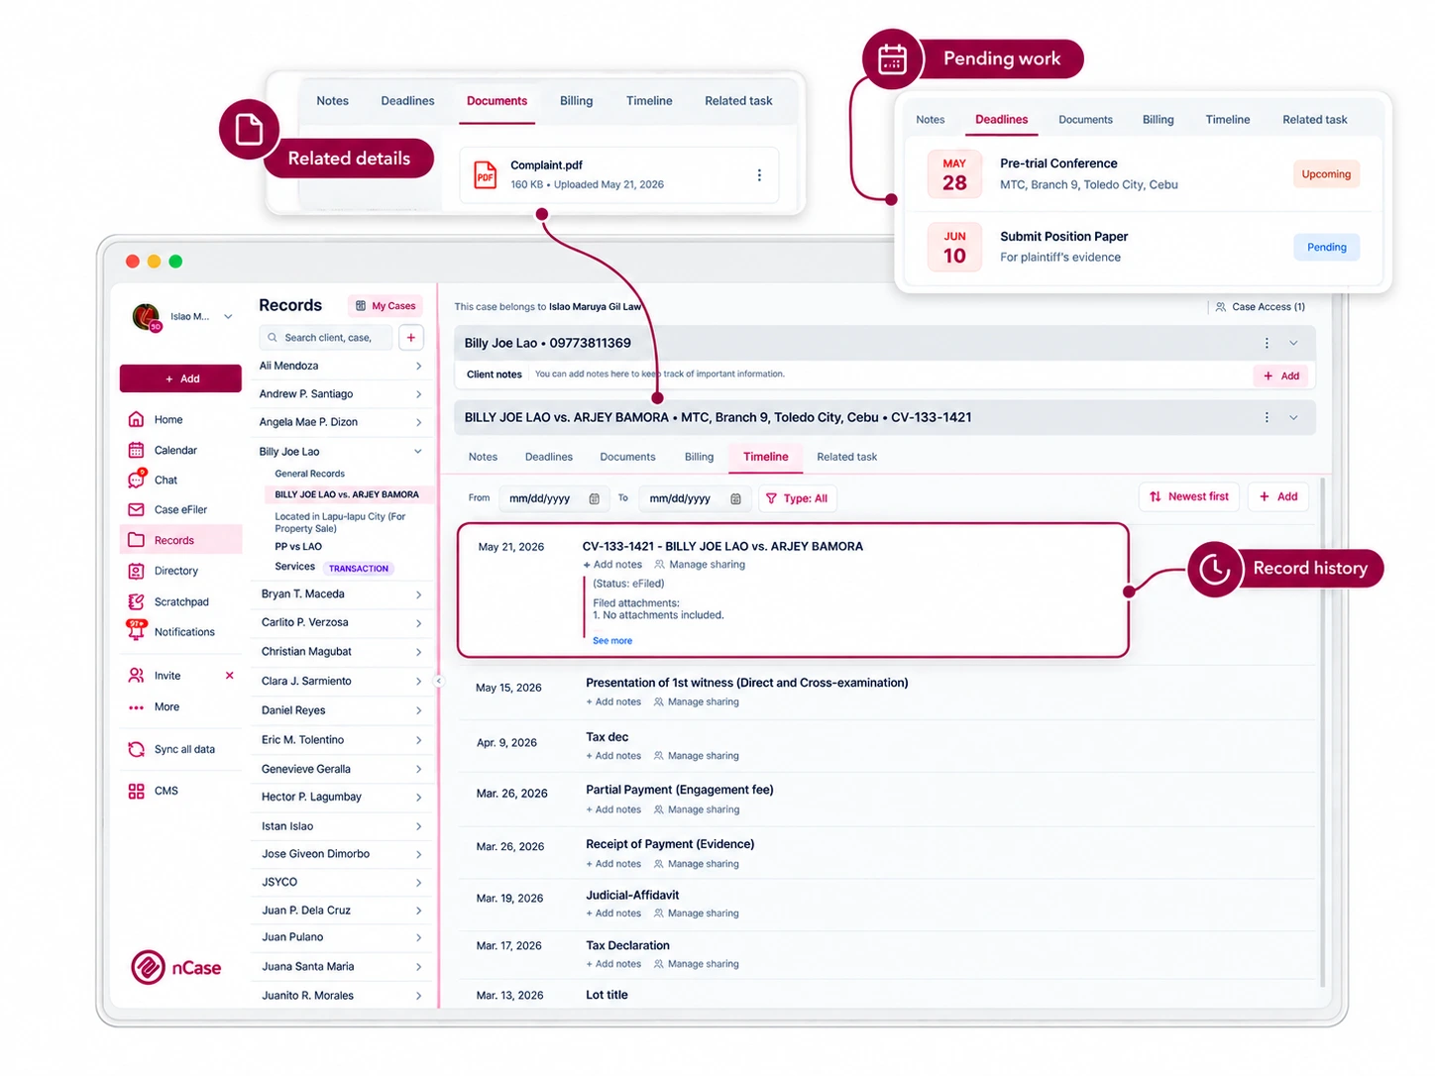Switch to the Notes tab in the case view
Screen dimensions: 1435x1076
click(x=484, y=458)
